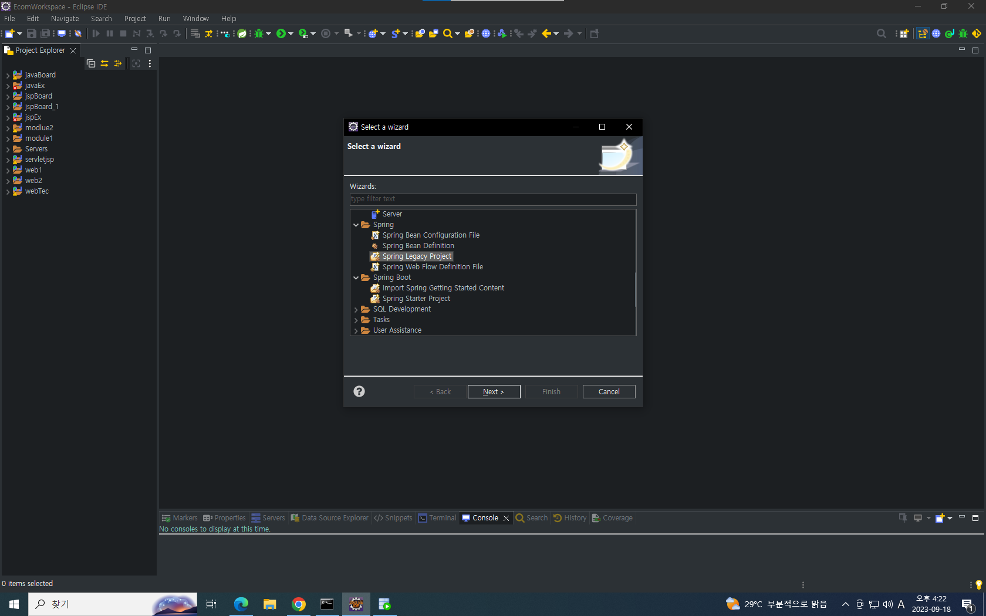The image size is (986, 616).
Task: Close the Project Explorer tab
Action: [x=73, y=50]
